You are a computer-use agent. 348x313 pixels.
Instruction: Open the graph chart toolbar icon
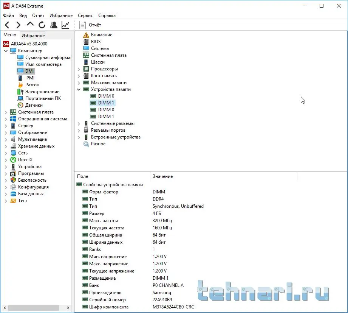tap(65, 25)
